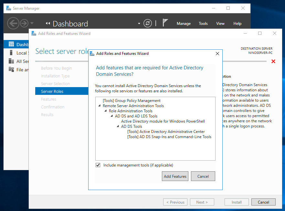
Task: Click the Server Manager title bar app icon
Action: tap(8, 8)
